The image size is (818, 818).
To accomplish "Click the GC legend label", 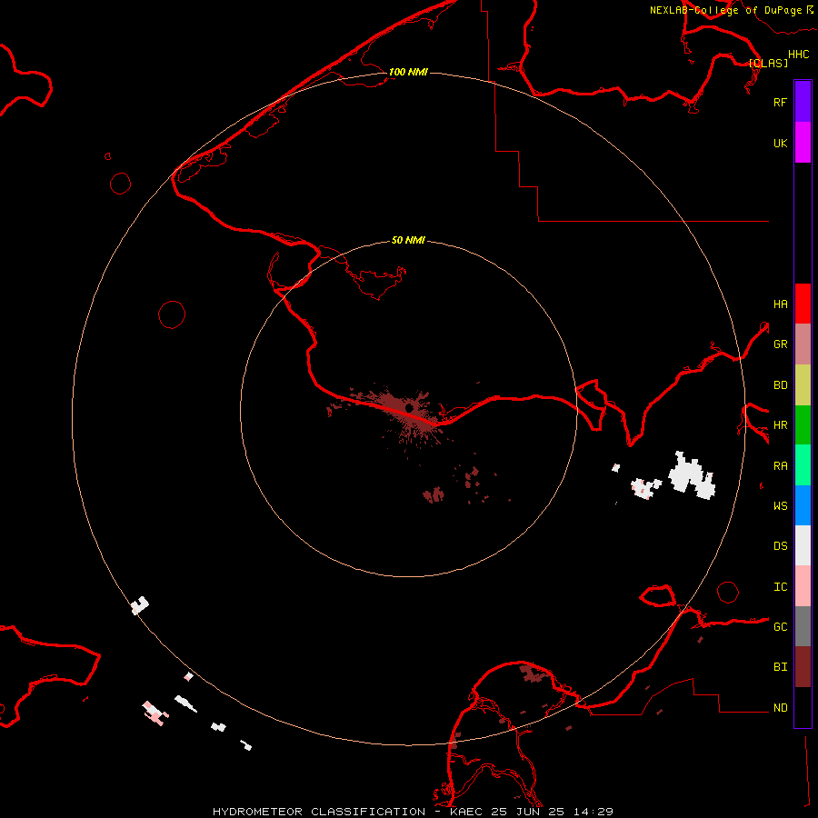I will coord(780,627).
